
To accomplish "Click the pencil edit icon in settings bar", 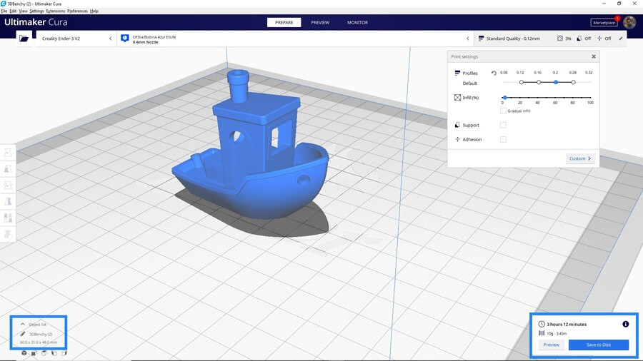I will click(x=621, y=39).
